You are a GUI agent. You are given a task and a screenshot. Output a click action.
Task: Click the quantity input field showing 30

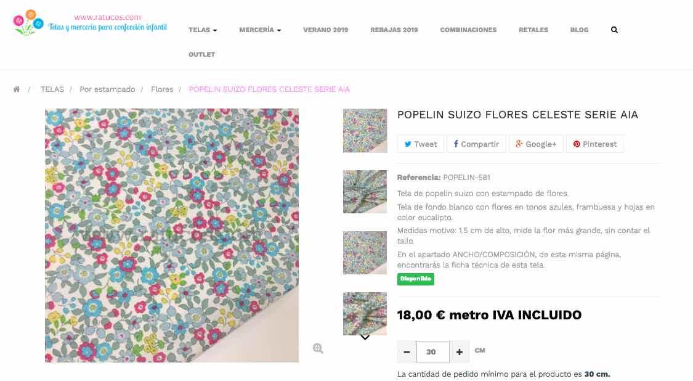(x=432, y=352)
